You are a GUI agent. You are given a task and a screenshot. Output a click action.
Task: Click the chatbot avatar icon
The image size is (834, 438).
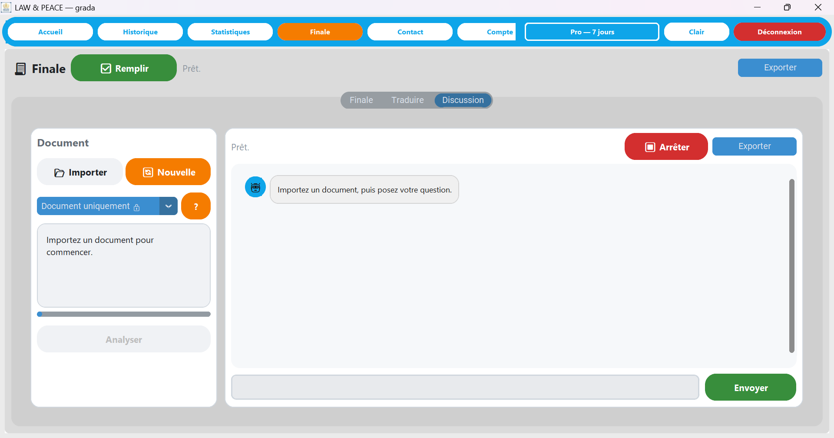pos(255,187)
